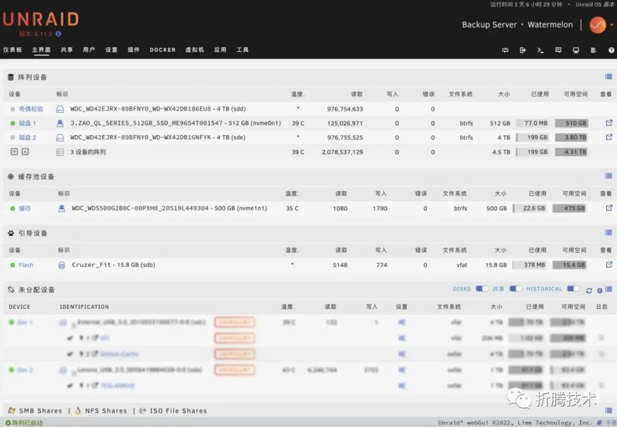Click the grey status dot of 奇偶校验
This screenshot has width=617, height=427.
tap(13, 109)
